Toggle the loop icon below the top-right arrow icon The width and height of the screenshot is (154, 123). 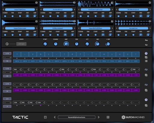[x=146, y=45]
